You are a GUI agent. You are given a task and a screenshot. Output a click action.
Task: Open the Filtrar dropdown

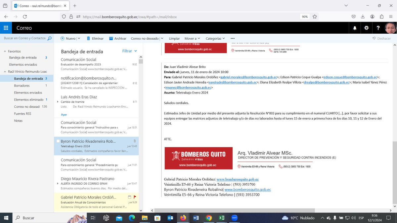point(130,51)
